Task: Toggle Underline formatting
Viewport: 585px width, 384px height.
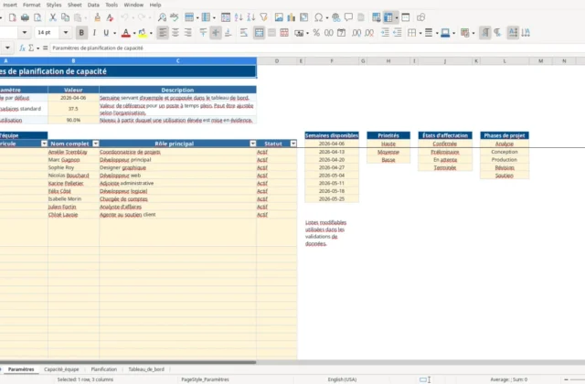Action: click(106, 33)
